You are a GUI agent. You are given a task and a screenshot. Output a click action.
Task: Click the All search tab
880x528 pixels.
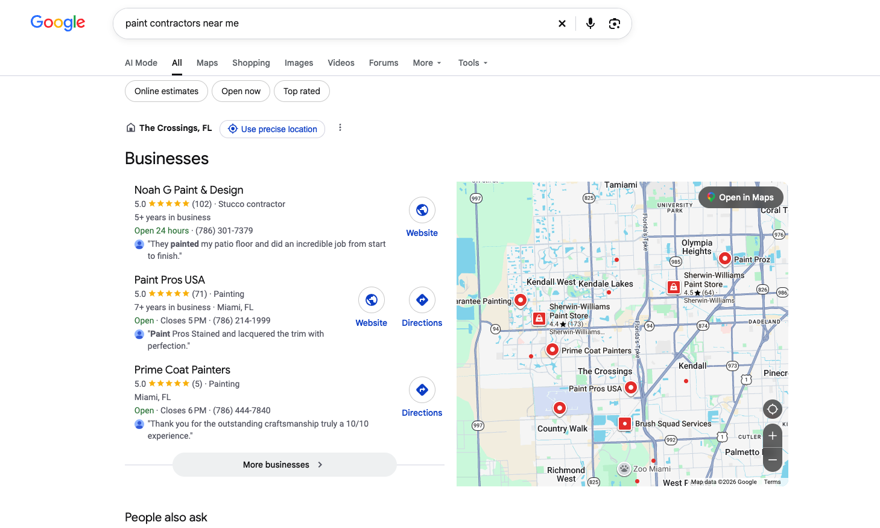pos(177,63)
